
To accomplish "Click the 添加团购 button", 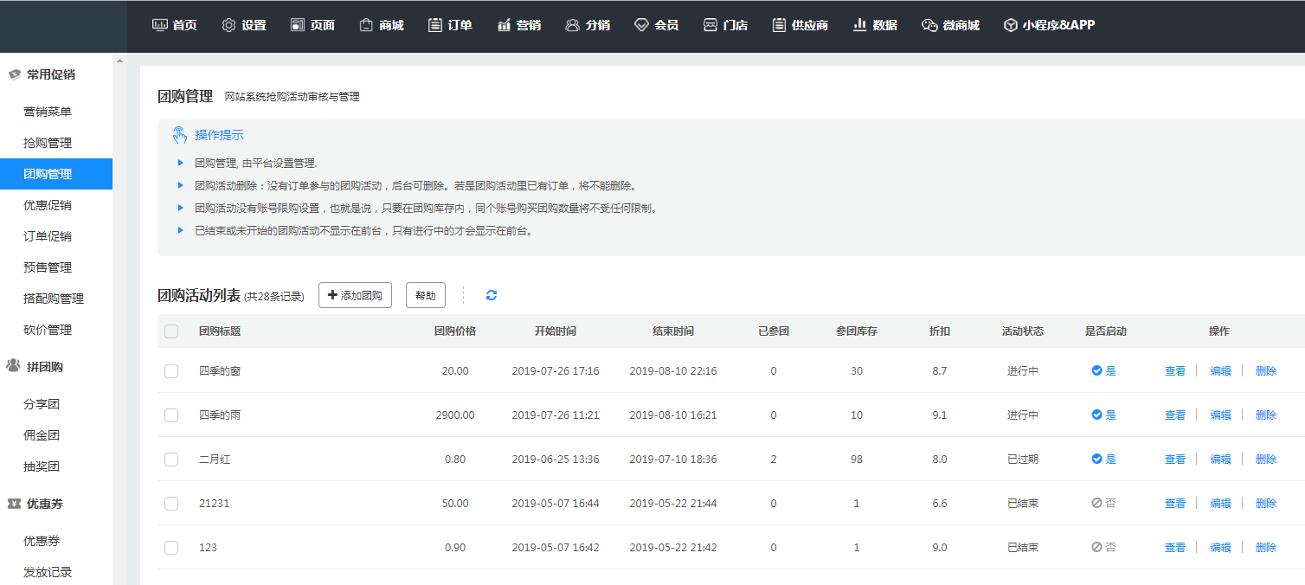I will 355,295.
